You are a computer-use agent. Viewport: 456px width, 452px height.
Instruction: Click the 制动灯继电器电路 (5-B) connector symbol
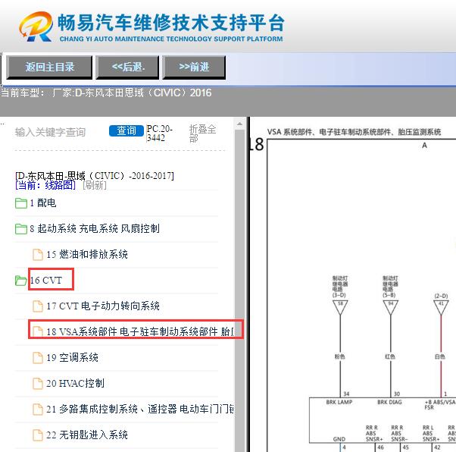click(x=391, y=308)
